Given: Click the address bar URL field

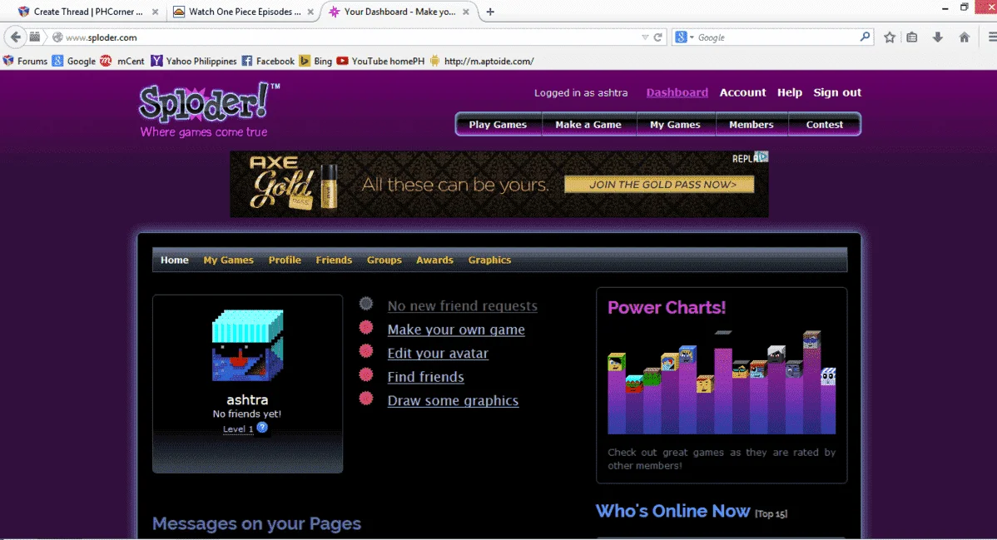Looking at the screenshot, I should tap(353, 37).
